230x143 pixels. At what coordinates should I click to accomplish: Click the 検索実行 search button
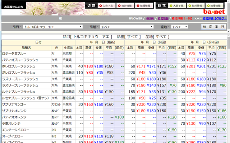(x=213, y=27)
